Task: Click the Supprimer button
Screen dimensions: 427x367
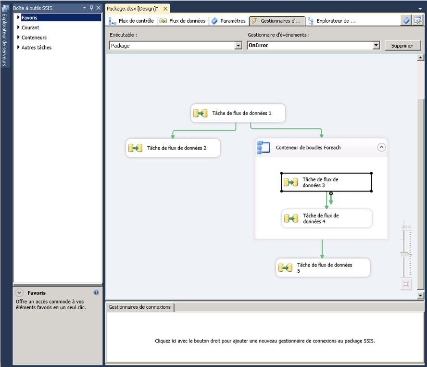Action: click(x=402, y=46)
